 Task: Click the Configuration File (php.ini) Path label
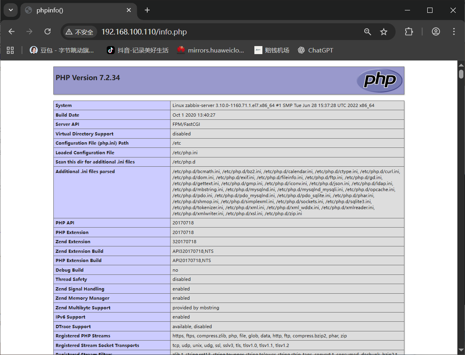(x=92, y=143)
